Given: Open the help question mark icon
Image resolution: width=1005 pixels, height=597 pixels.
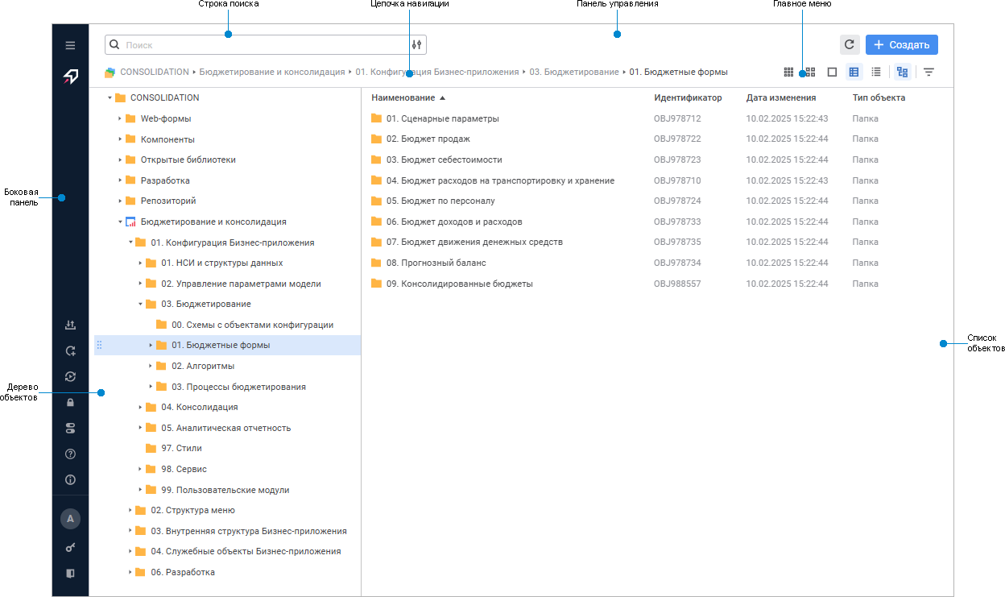Looking at the screenshot, I should pos(70,454).
